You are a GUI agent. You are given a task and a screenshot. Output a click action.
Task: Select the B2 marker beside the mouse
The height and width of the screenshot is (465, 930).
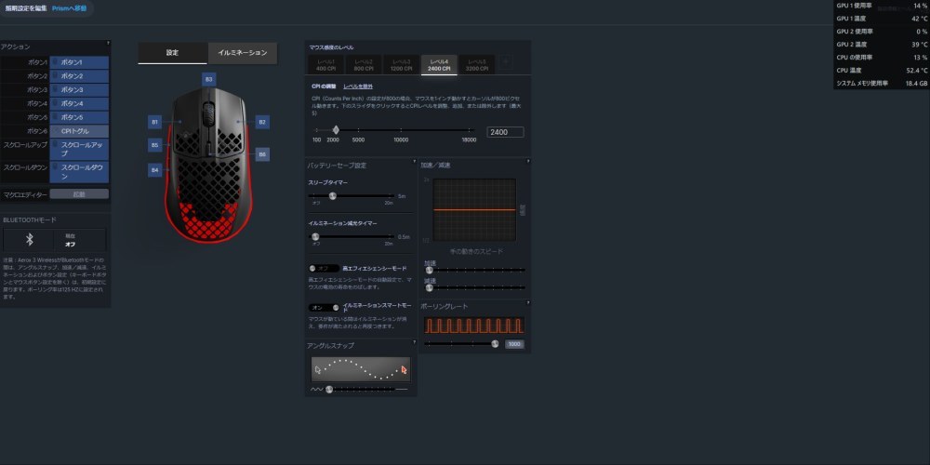(x=262, y=122)
